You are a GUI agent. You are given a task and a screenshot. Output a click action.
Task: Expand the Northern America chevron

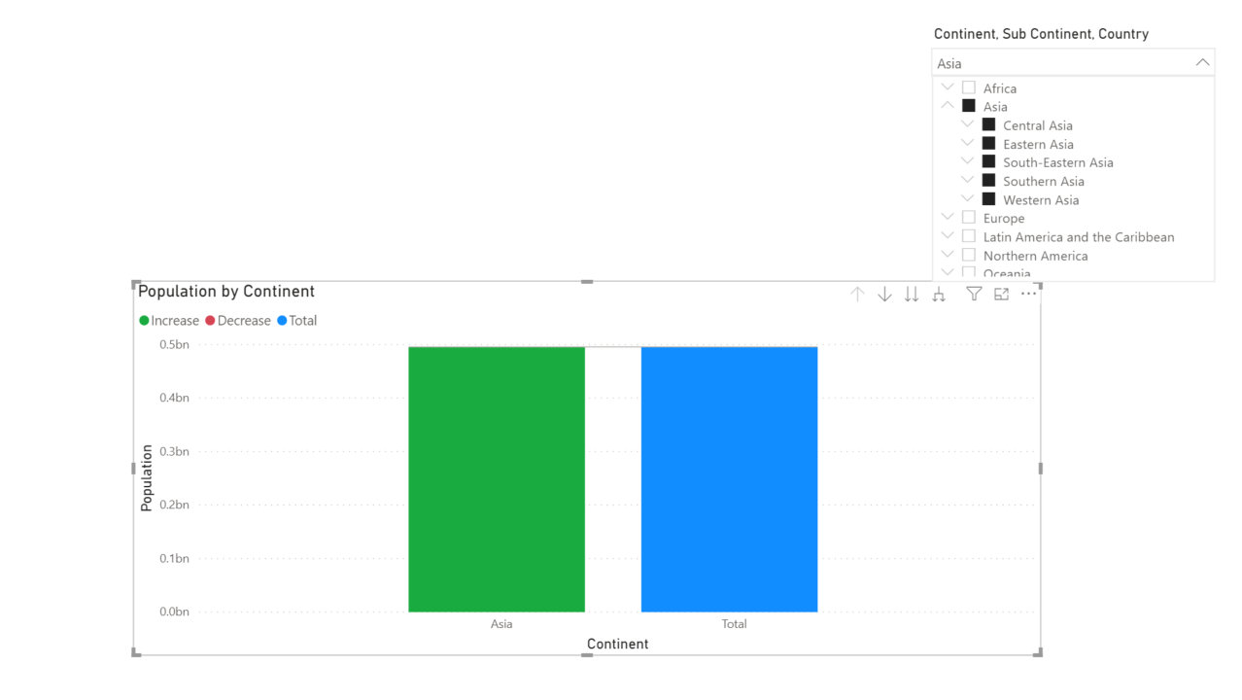coord(948,255)
